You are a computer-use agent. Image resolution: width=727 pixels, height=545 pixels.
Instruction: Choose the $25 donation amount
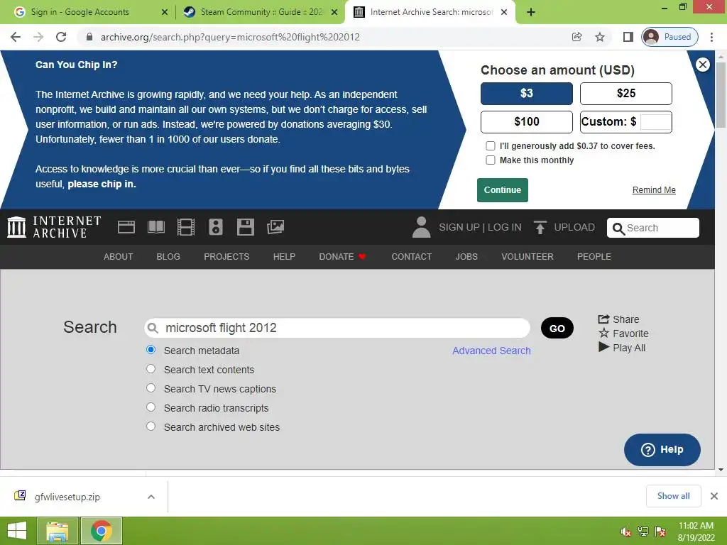click(x=626, y=94)
